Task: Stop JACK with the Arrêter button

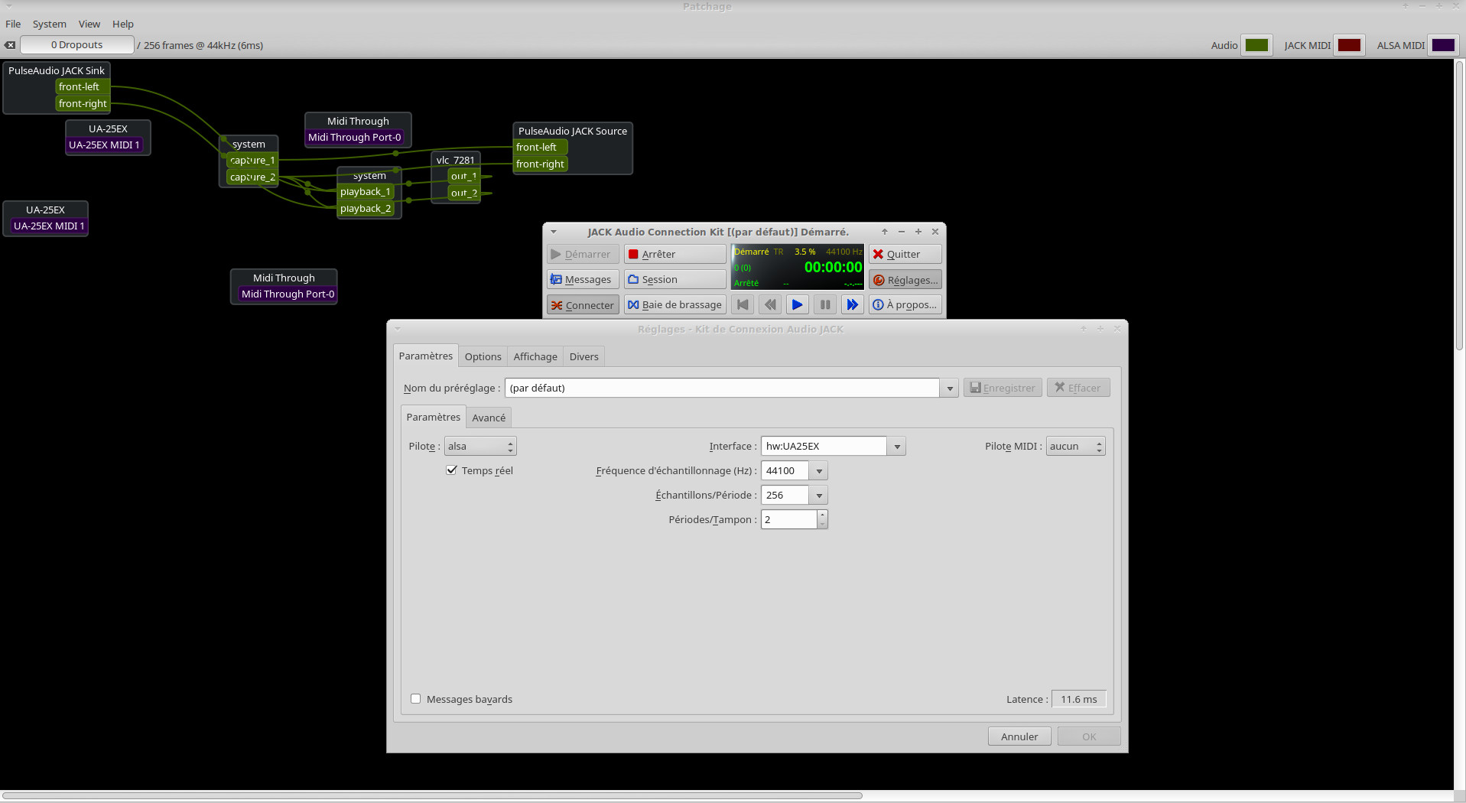Action: tap(674, 255)
